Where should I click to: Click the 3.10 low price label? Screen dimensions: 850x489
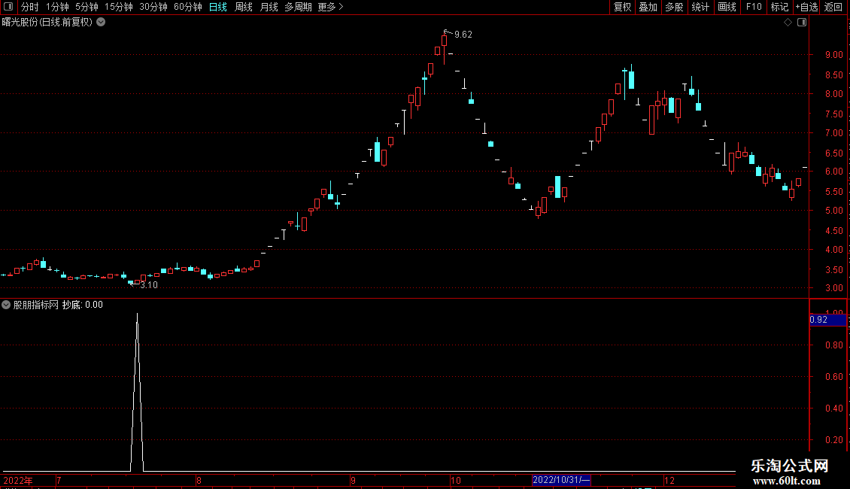(x=149, y=285)
